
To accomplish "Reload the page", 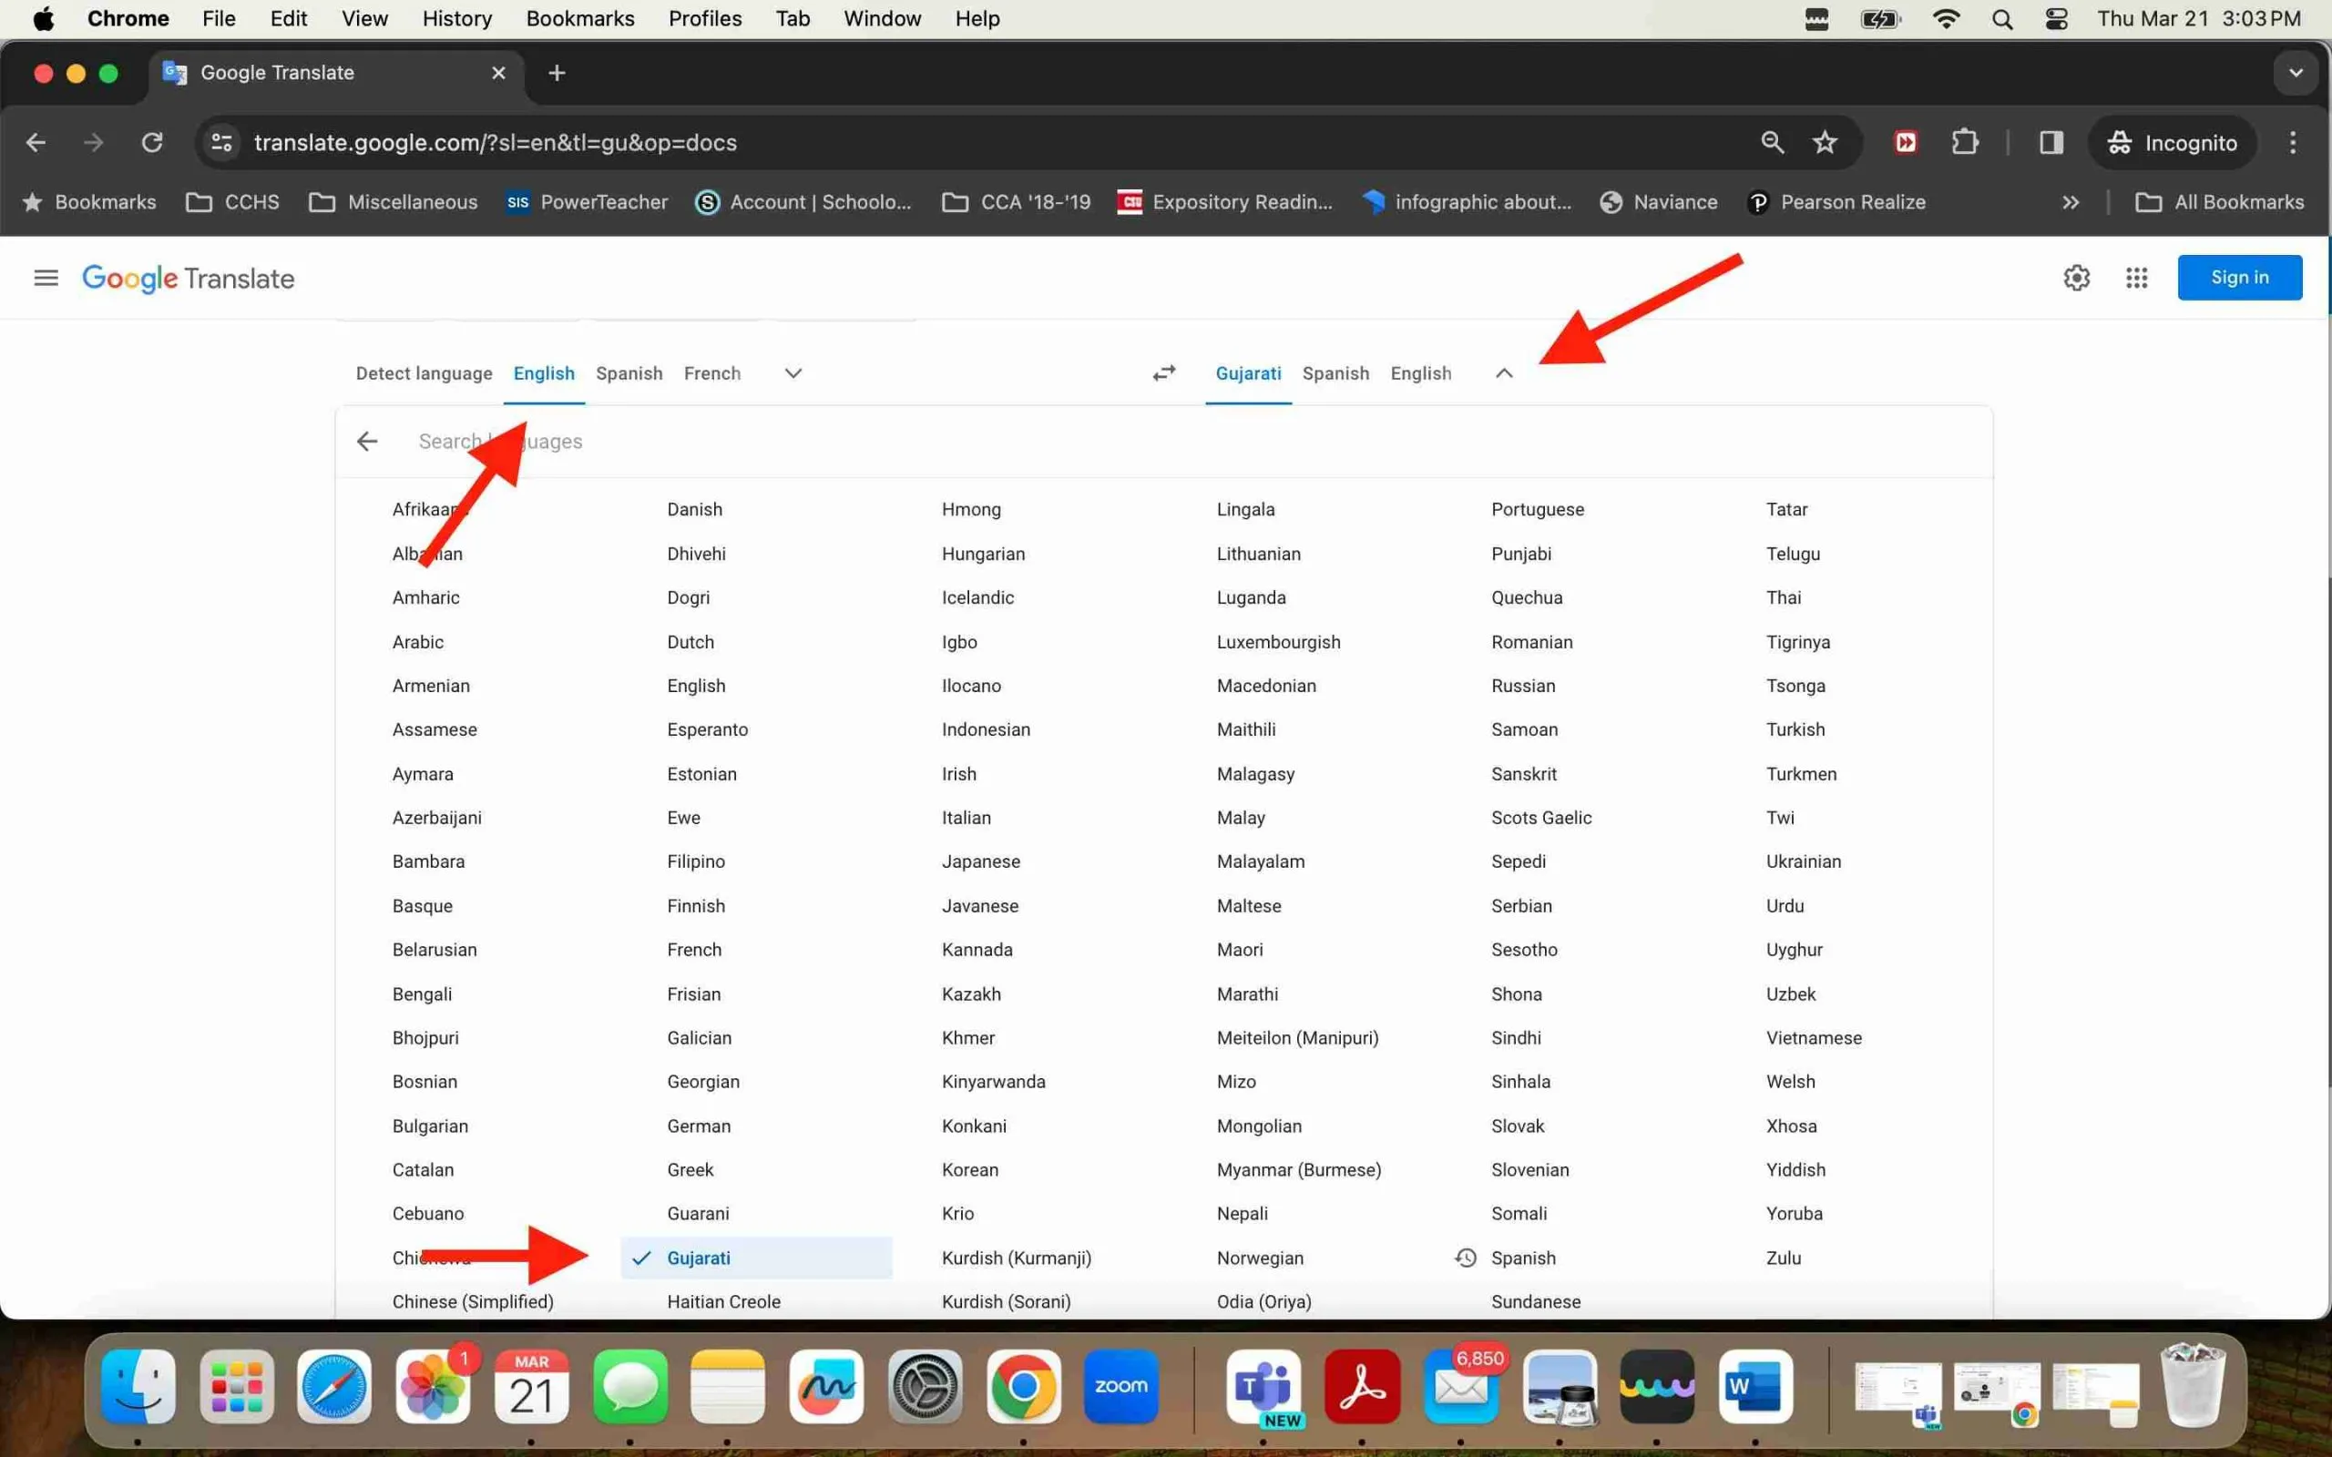I will (x=152, y=143).
